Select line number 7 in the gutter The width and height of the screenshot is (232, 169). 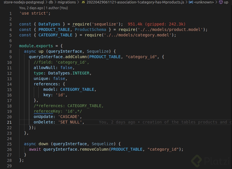11,46
